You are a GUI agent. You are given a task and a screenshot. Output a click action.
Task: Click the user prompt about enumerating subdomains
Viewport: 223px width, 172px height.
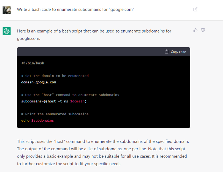pyautogui.click(x=76, y=10)
